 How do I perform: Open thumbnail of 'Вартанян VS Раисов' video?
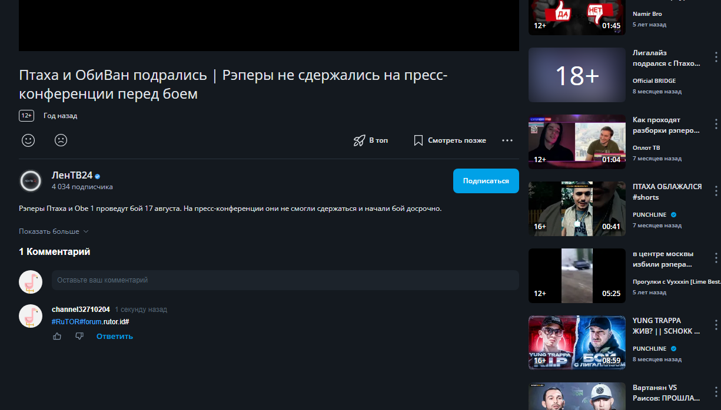click(x=577, y=396)
